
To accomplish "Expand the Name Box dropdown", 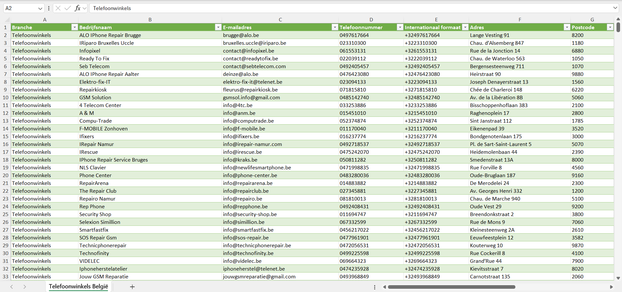I will [x=40, y=8].
